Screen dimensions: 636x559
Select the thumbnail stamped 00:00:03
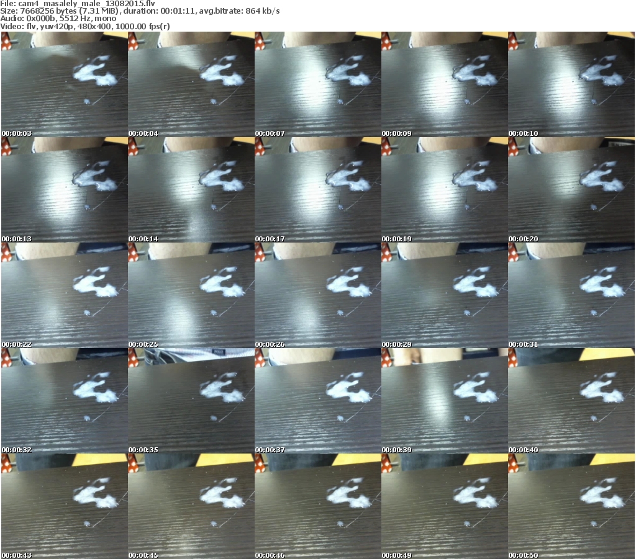click(65, 84)
